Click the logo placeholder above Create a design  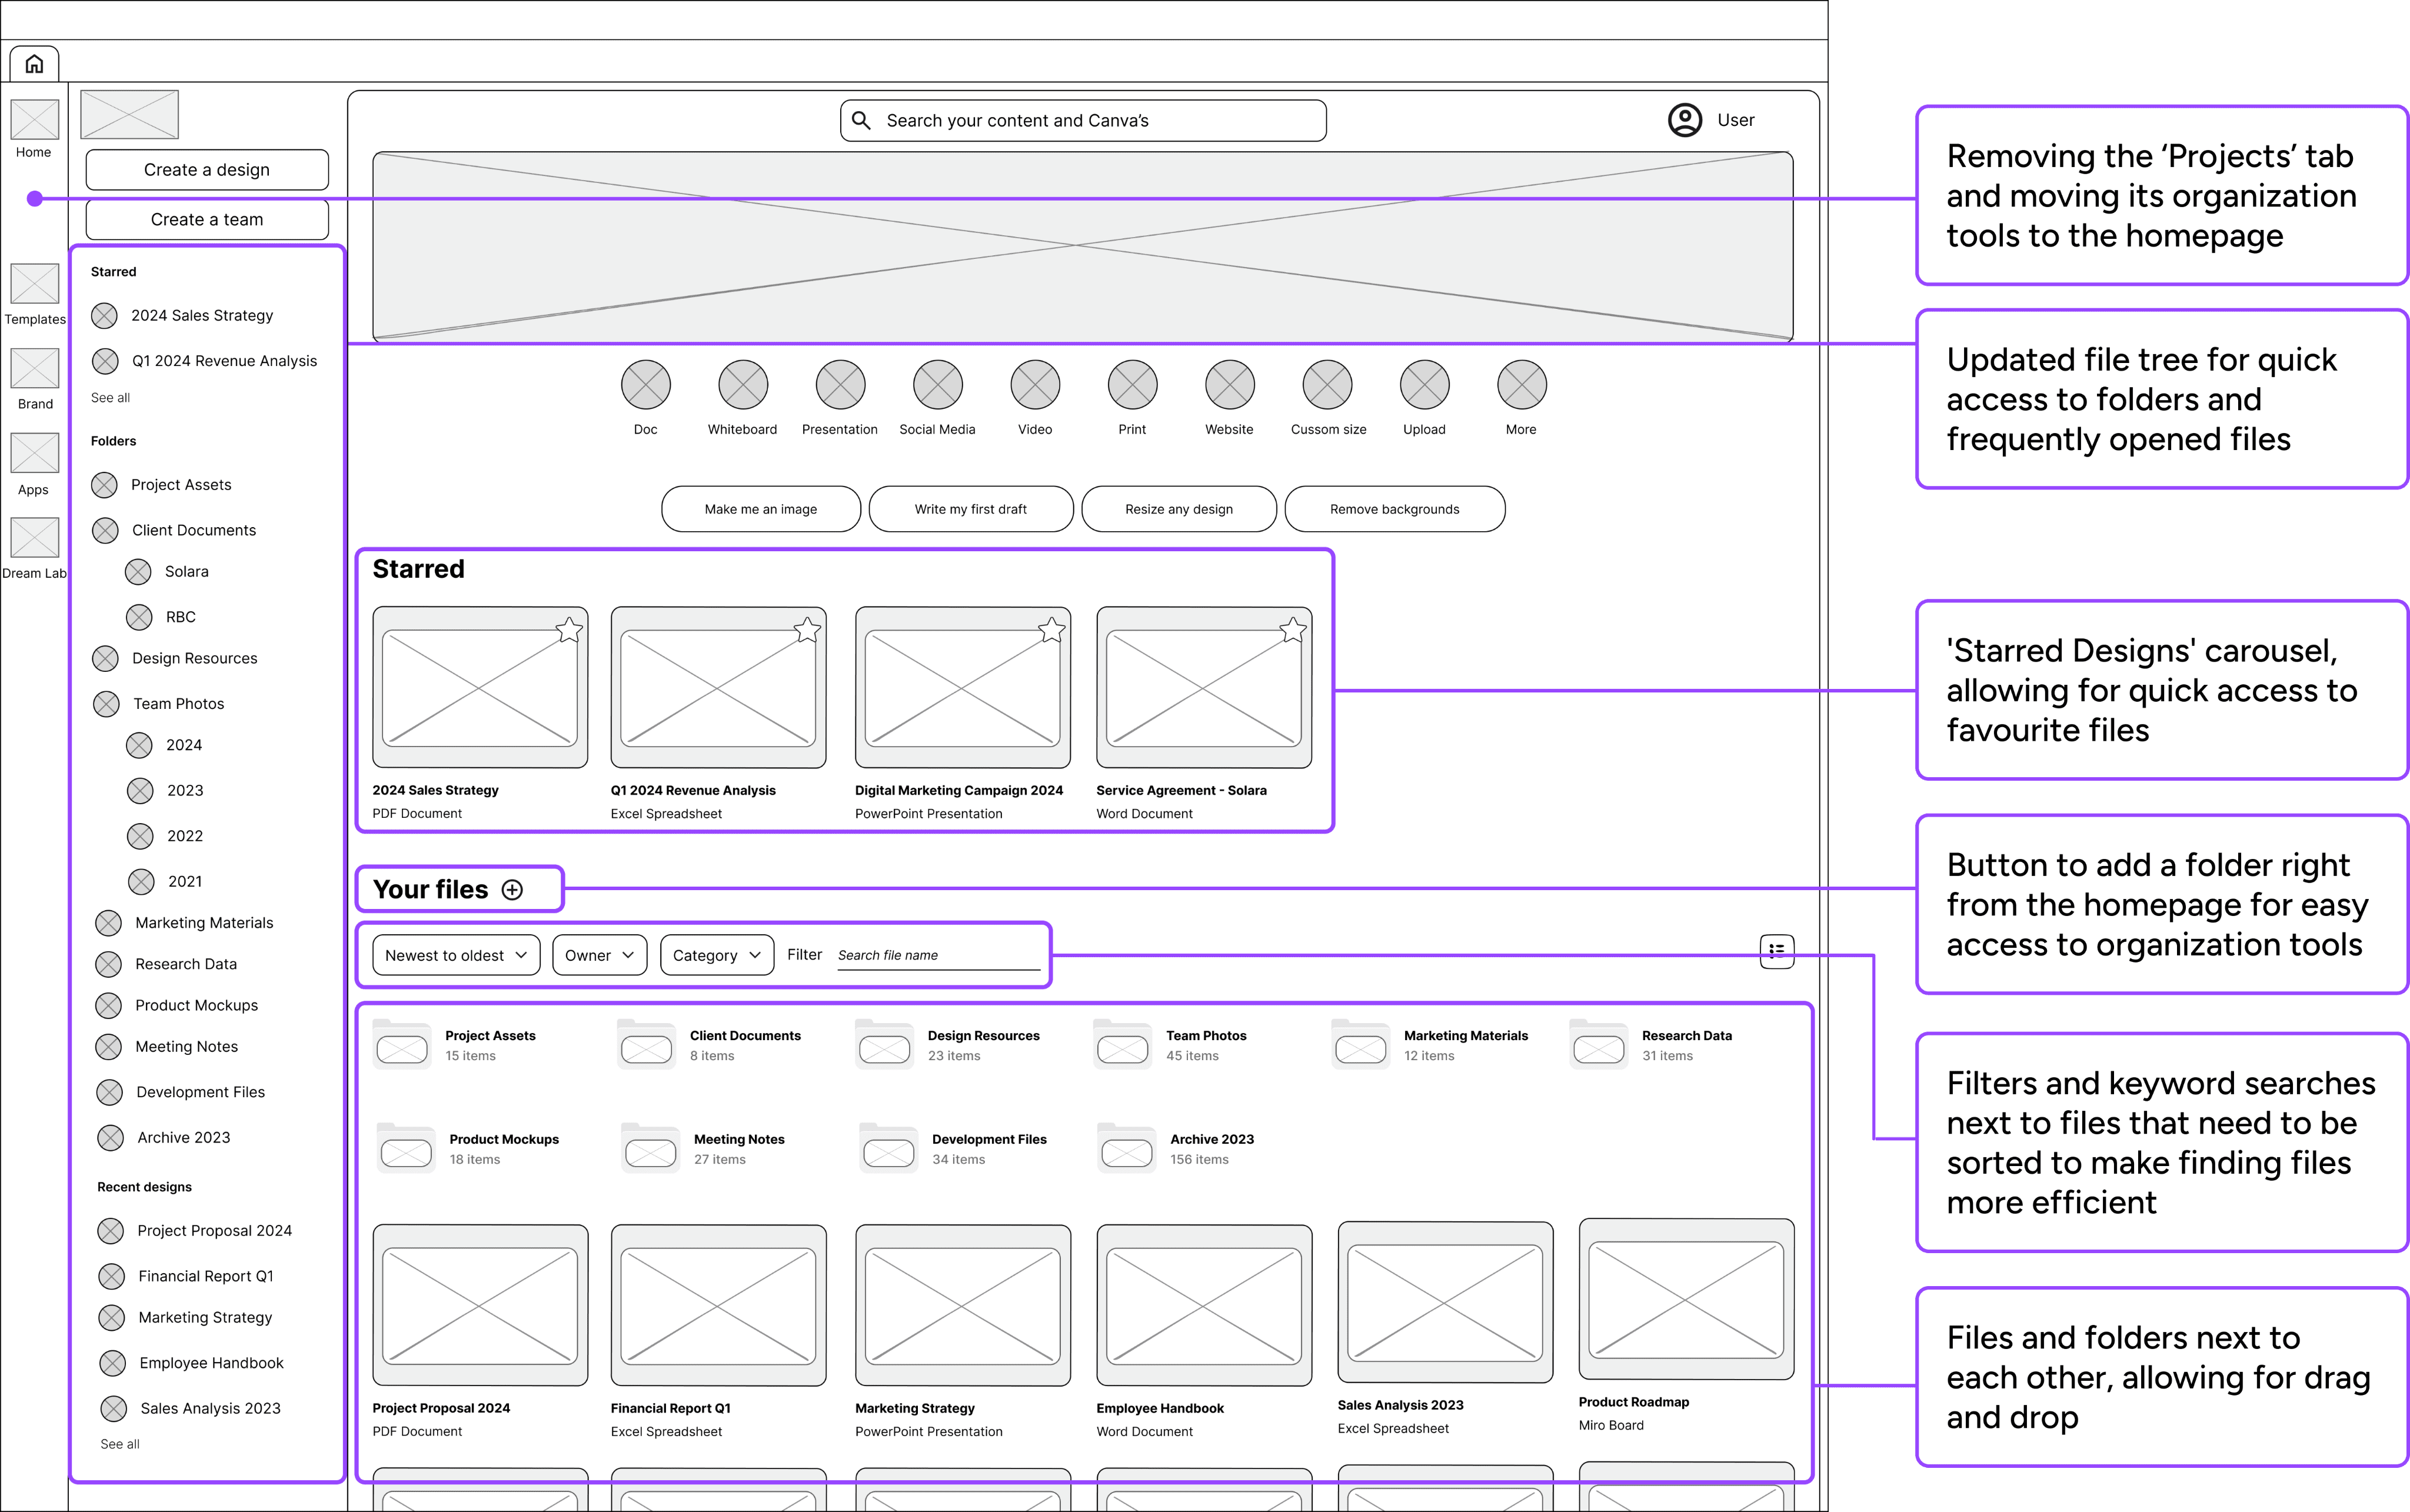pyautogui.click(x=130, y=114)
